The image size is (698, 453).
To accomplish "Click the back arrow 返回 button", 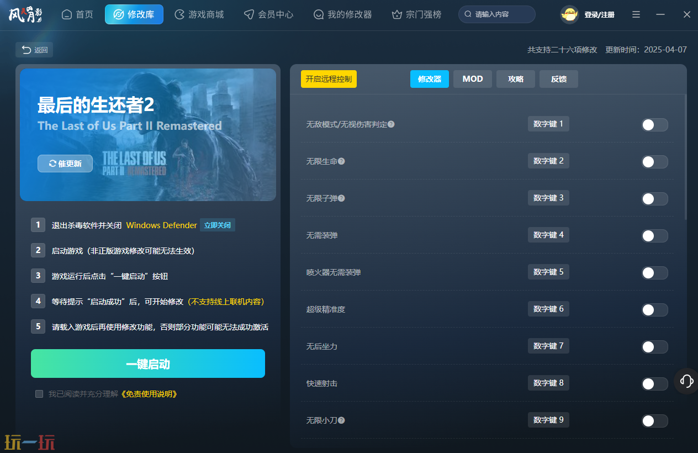I will (x=34, y=50).
